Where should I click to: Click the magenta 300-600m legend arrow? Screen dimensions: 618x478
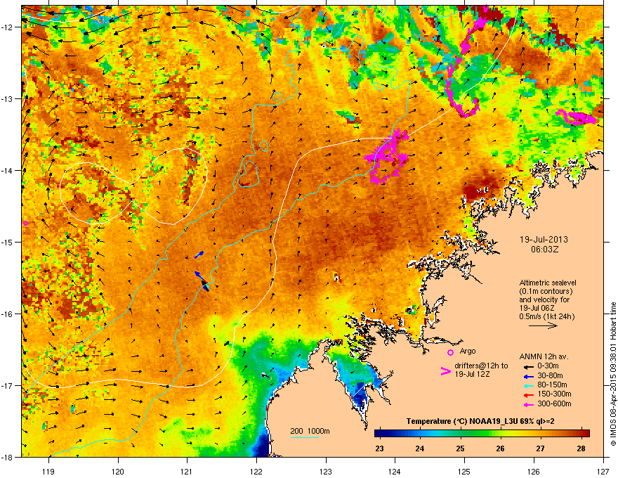[528, 404]
